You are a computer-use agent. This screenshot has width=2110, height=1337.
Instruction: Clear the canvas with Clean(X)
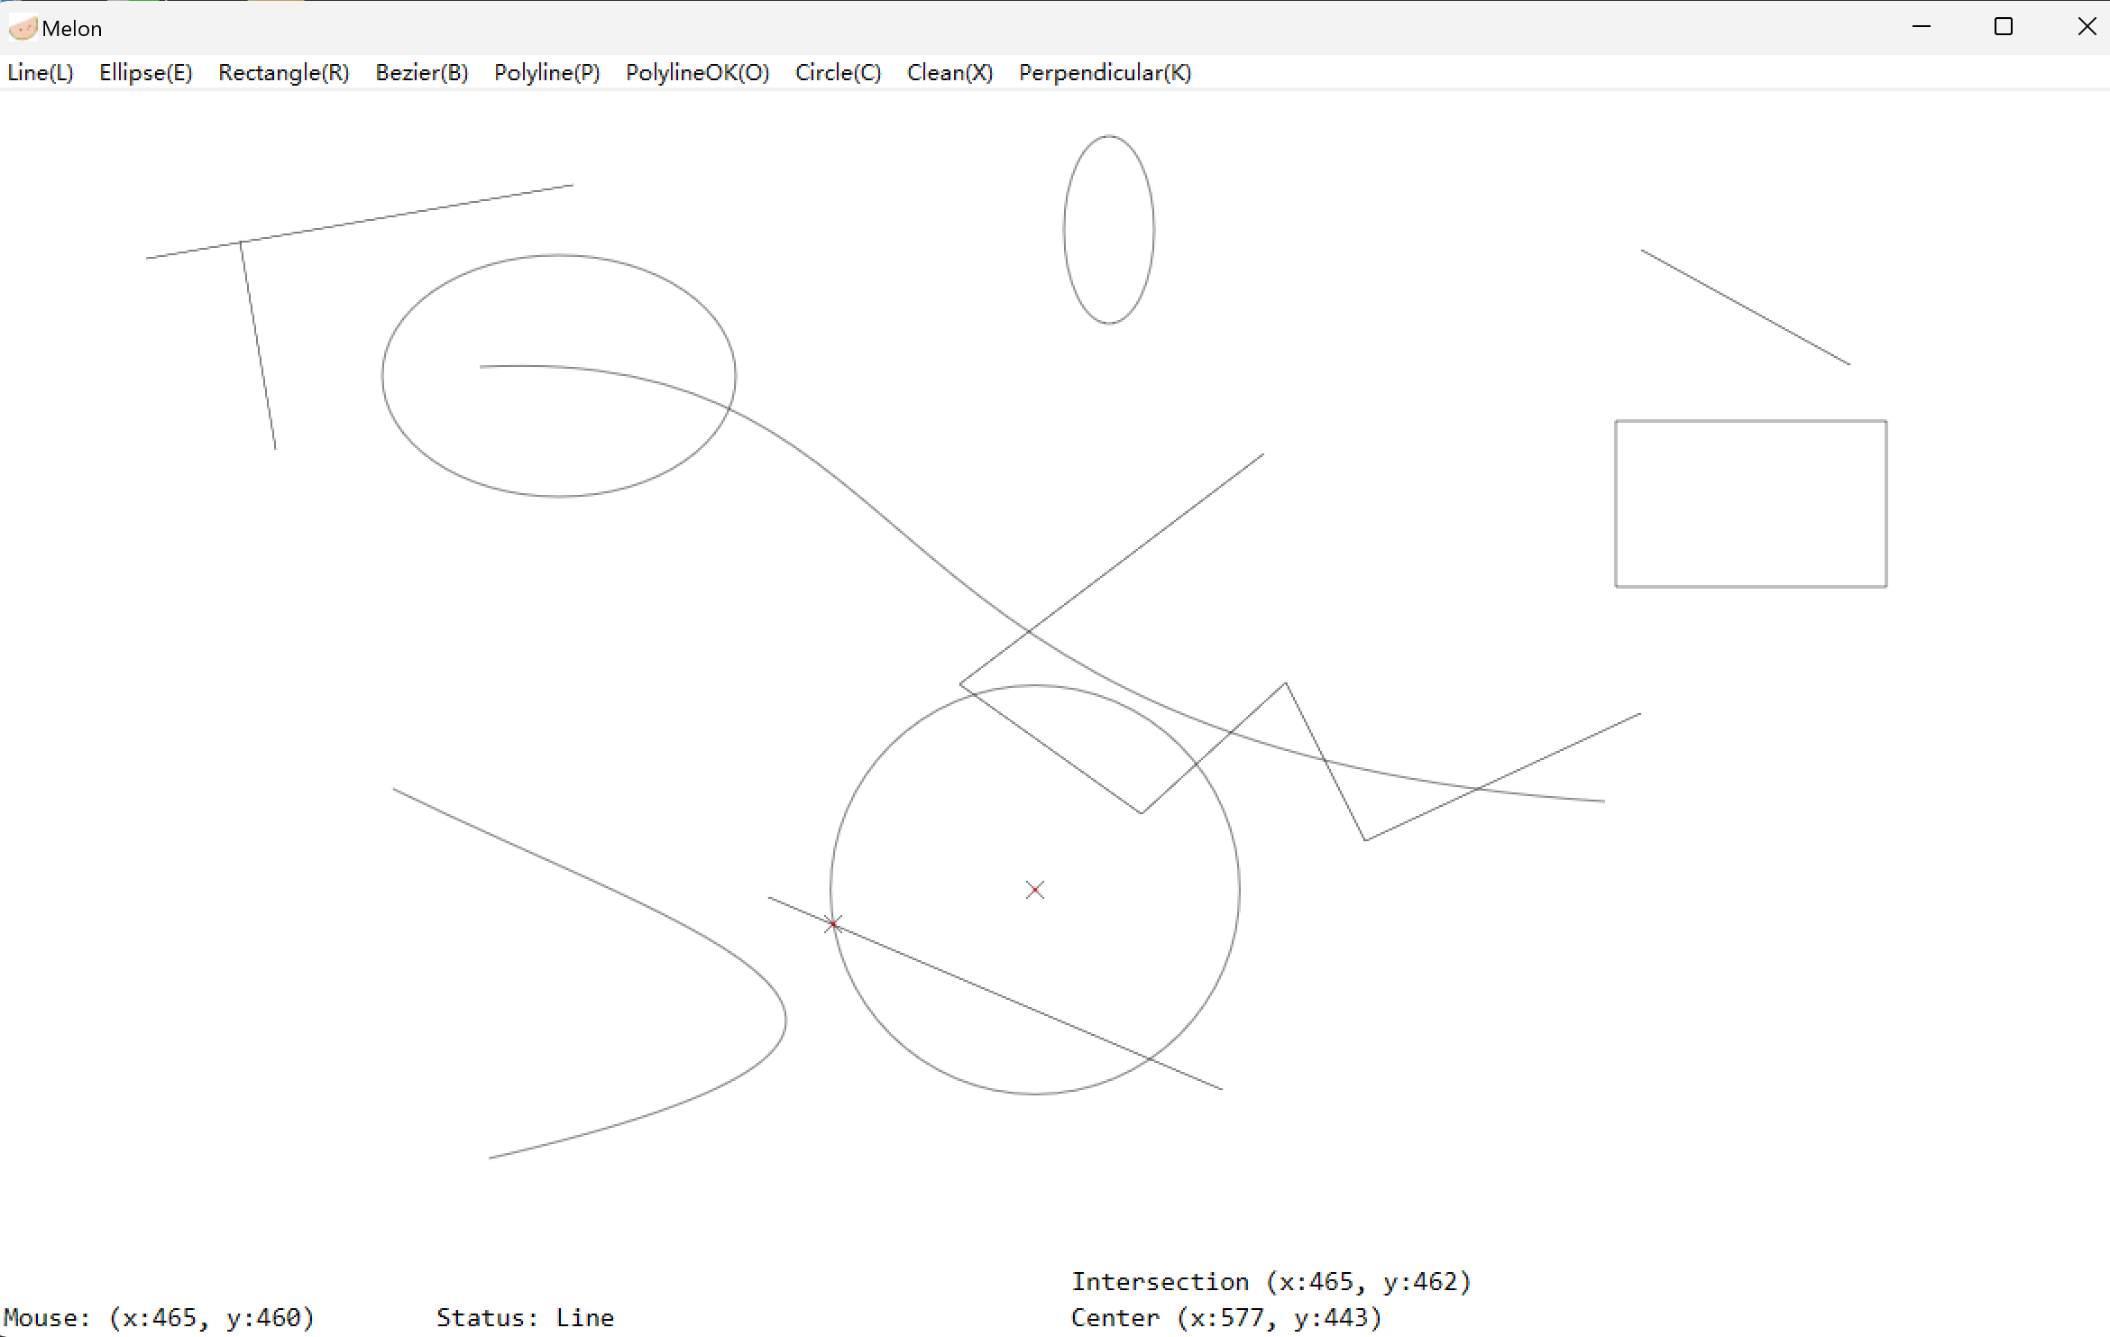click(950, 73)
